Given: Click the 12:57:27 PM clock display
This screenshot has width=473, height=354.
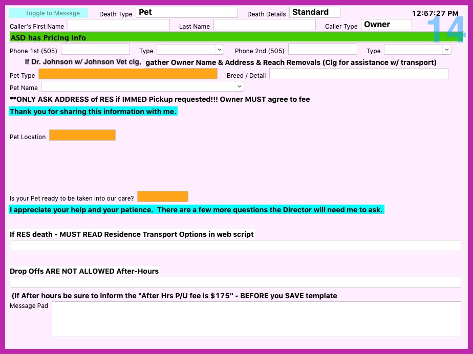Looking at the screenshot, I should pyautogui.click(x=435, y=13).
